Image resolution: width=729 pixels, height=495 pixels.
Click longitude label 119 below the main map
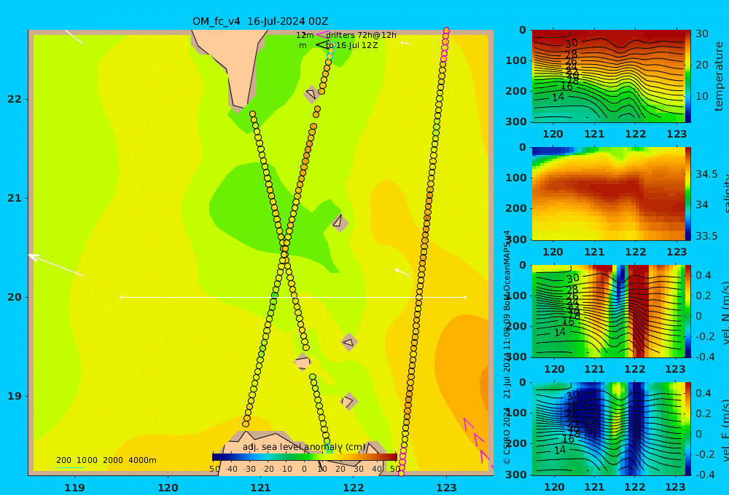pyautogui.click(x=75, y=488)
